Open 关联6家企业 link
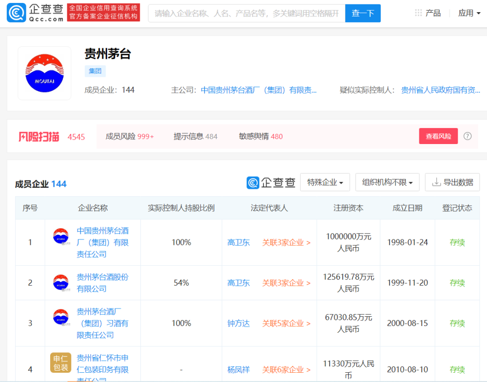Viewport: 487px width, 382px height. (286, 370)
